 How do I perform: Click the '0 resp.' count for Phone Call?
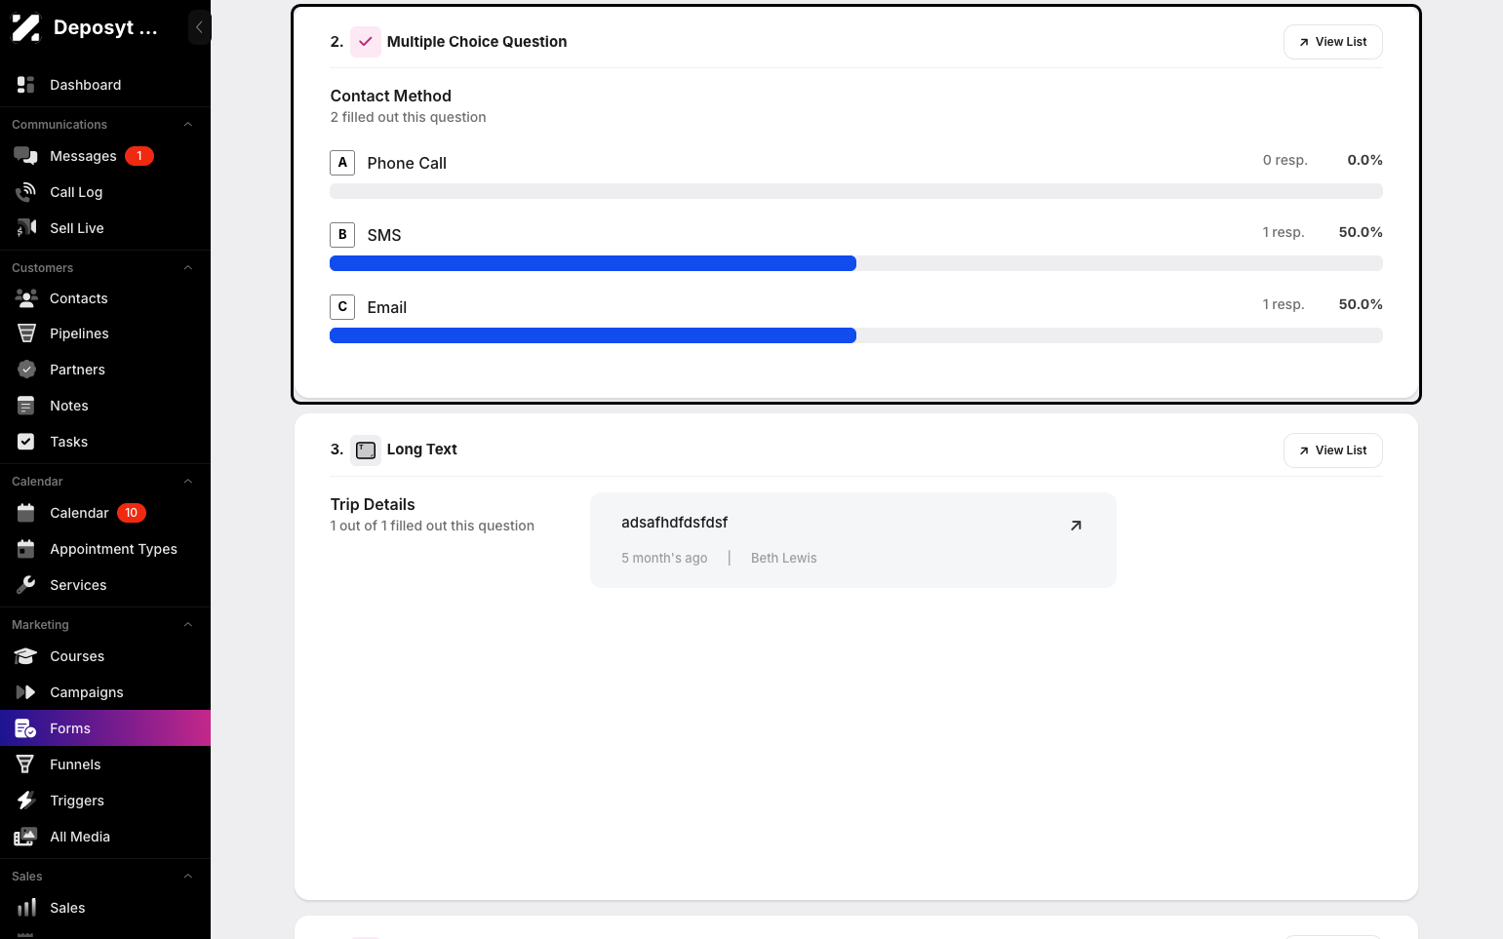click(1285, 160)
